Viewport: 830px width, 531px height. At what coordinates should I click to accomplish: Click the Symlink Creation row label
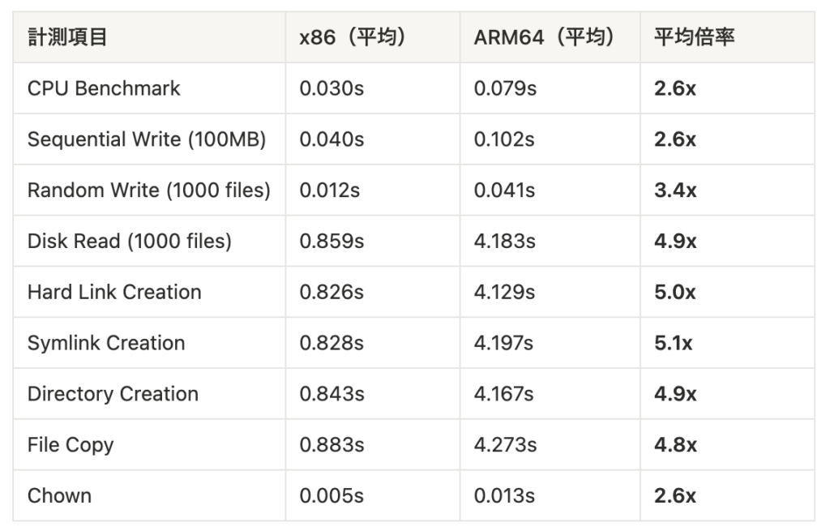tap(106, 343)
